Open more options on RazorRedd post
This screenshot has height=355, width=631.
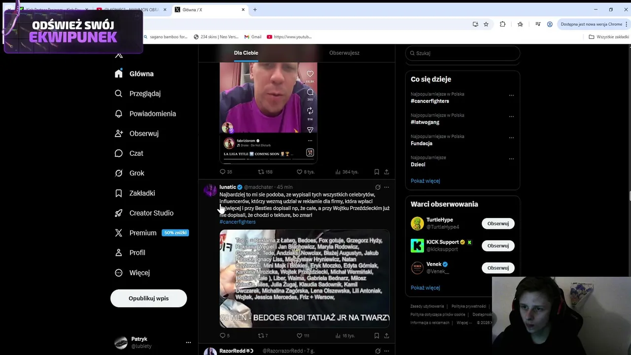point(386,351)
